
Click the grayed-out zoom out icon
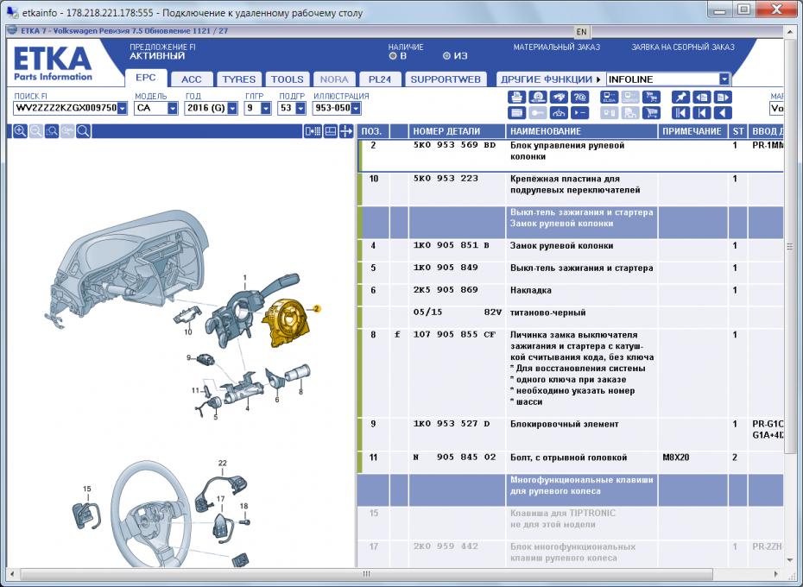coord(36,131)
